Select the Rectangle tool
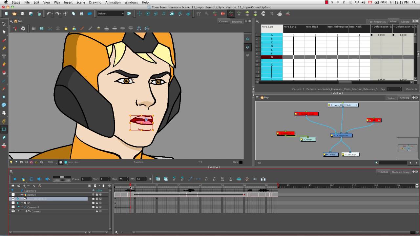420x236 pixels. click(x=4, y=129)
